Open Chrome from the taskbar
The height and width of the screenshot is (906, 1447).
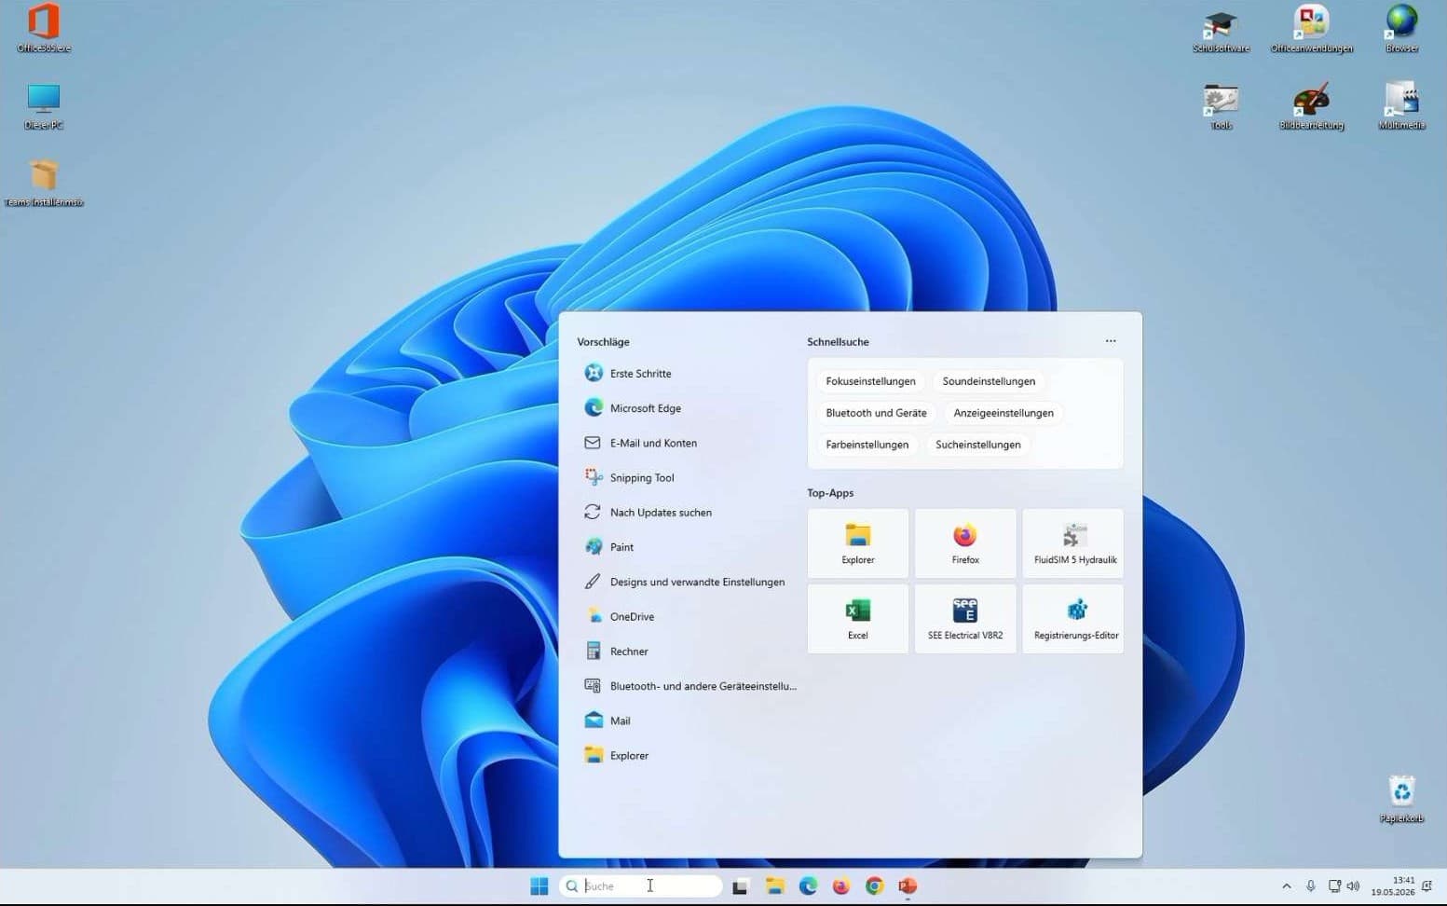(x=874, y=885)
